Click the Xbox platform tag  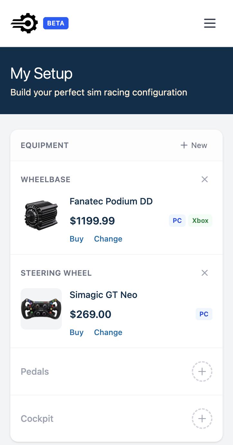click(x=200, y=221)
